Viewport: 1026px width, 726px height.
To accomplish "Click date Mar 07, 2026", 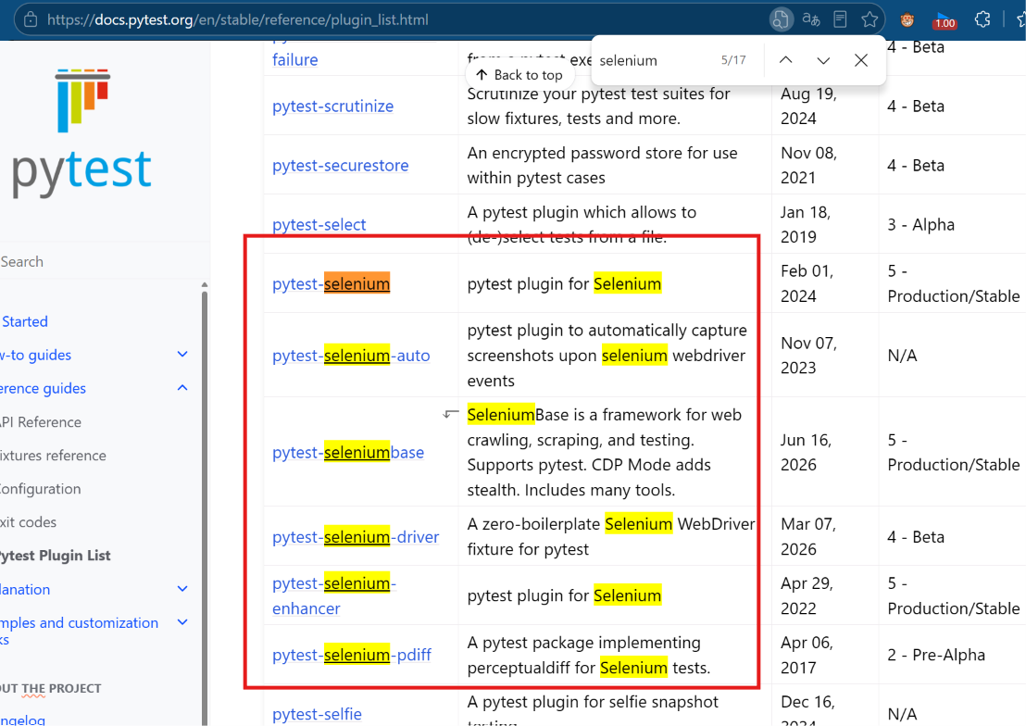I will [808, 537].
